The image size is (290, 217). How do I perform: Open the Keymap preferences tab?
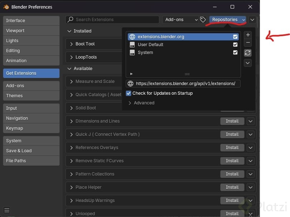pos(31,128)
